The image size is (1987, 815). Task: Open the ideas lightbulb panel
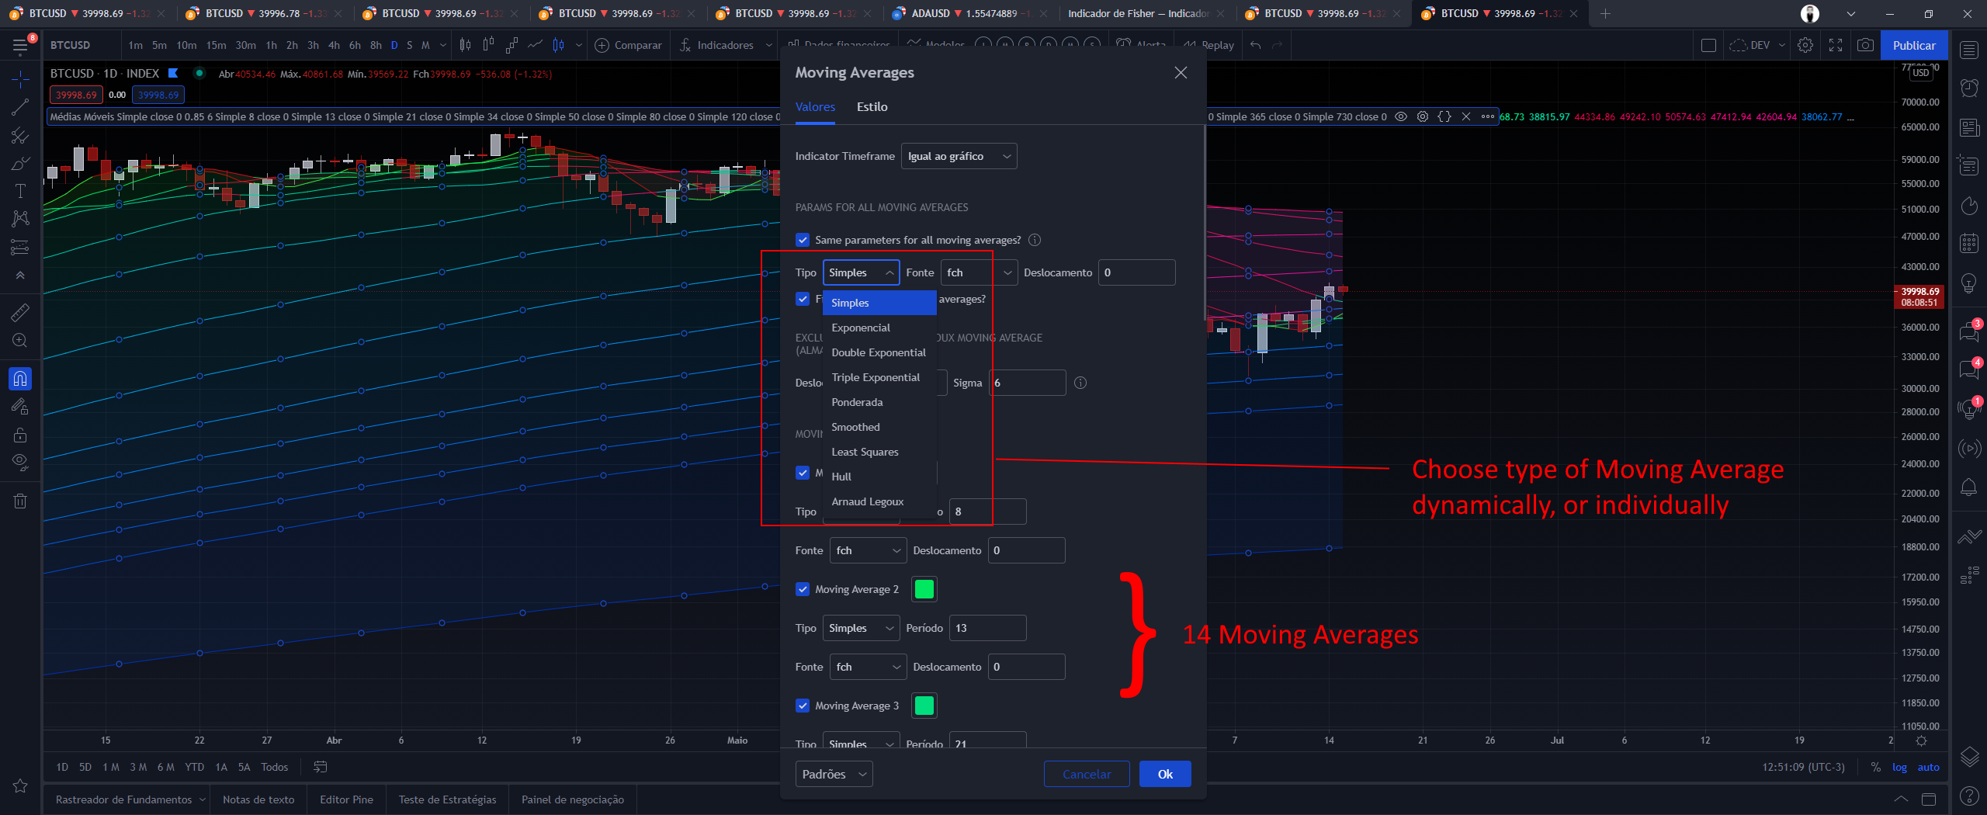tap(1969, 283)
